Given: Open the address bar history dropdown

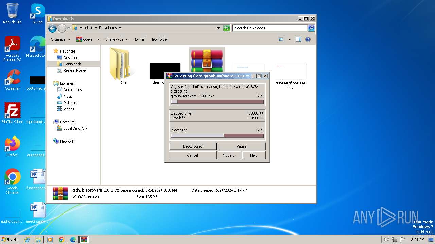Looking at the screenshot, I should point(218,28).
